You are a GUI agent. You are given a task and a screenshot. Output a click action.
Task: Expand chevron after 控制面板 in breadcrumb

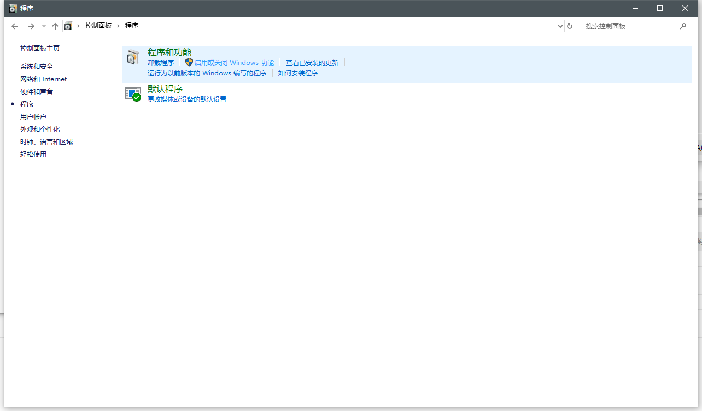119,26
